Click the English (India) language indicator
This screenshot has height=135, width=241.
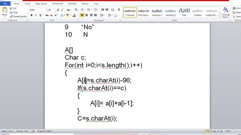point(44,131)
